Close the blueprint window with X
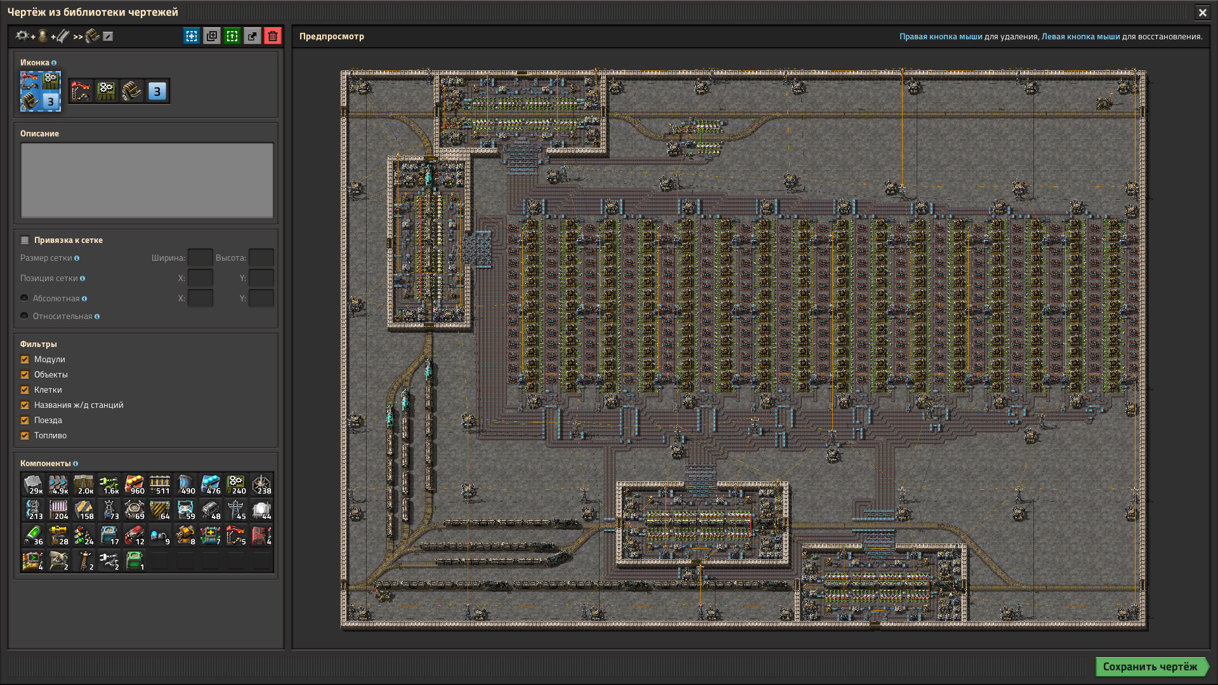 [1202, 12]
